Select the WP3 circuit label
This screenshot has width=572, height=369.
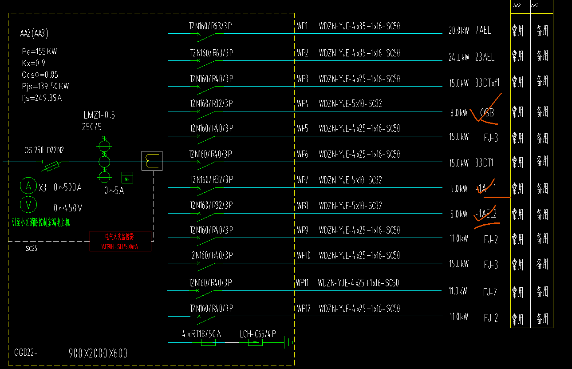[x=303, y=79]
